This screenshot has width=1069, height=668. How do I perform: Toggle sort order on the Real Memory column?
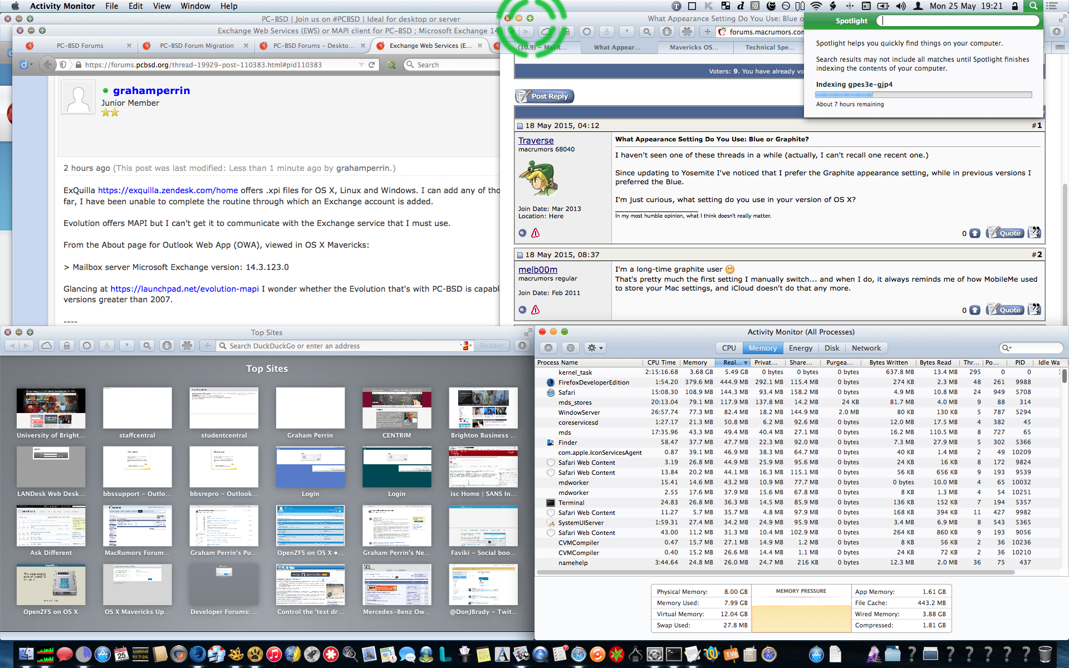click(x=733, y=362)
